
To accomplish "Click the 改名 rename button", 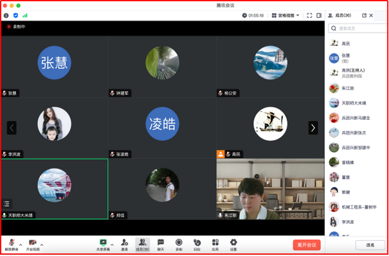I will coord(370,245).
